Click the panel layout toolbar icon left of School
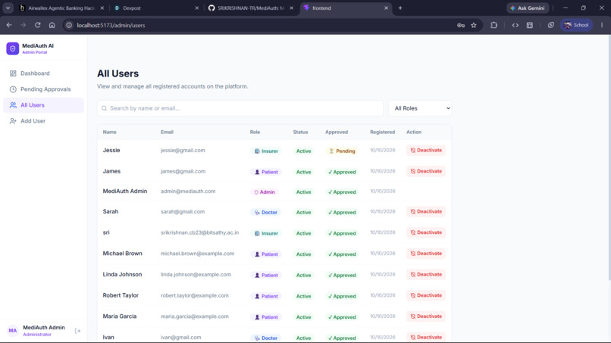611x343 pixels. pyautogui.click(x=530, y=25)
